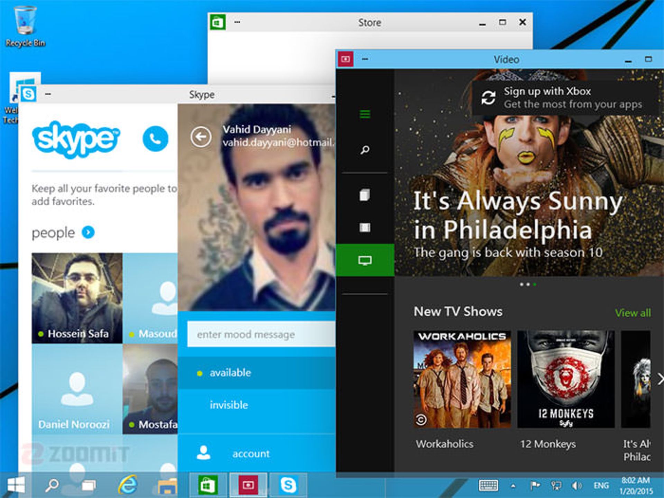The image size is (664, 498).
Task: Click the green Store app icon in Store title bar
Action: 218,22
